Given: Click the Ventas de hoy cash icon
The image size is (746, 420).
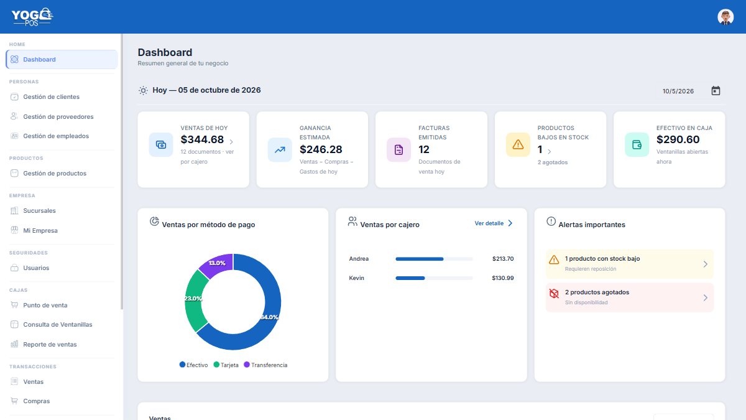Looking at the screenshot, I should tap(161, 144).
